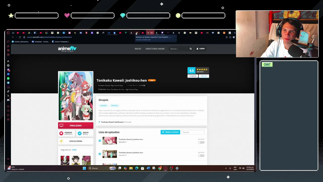The image size is (323, 182).
Task: Click Comedia genre tag
Action: click(103, 106)
